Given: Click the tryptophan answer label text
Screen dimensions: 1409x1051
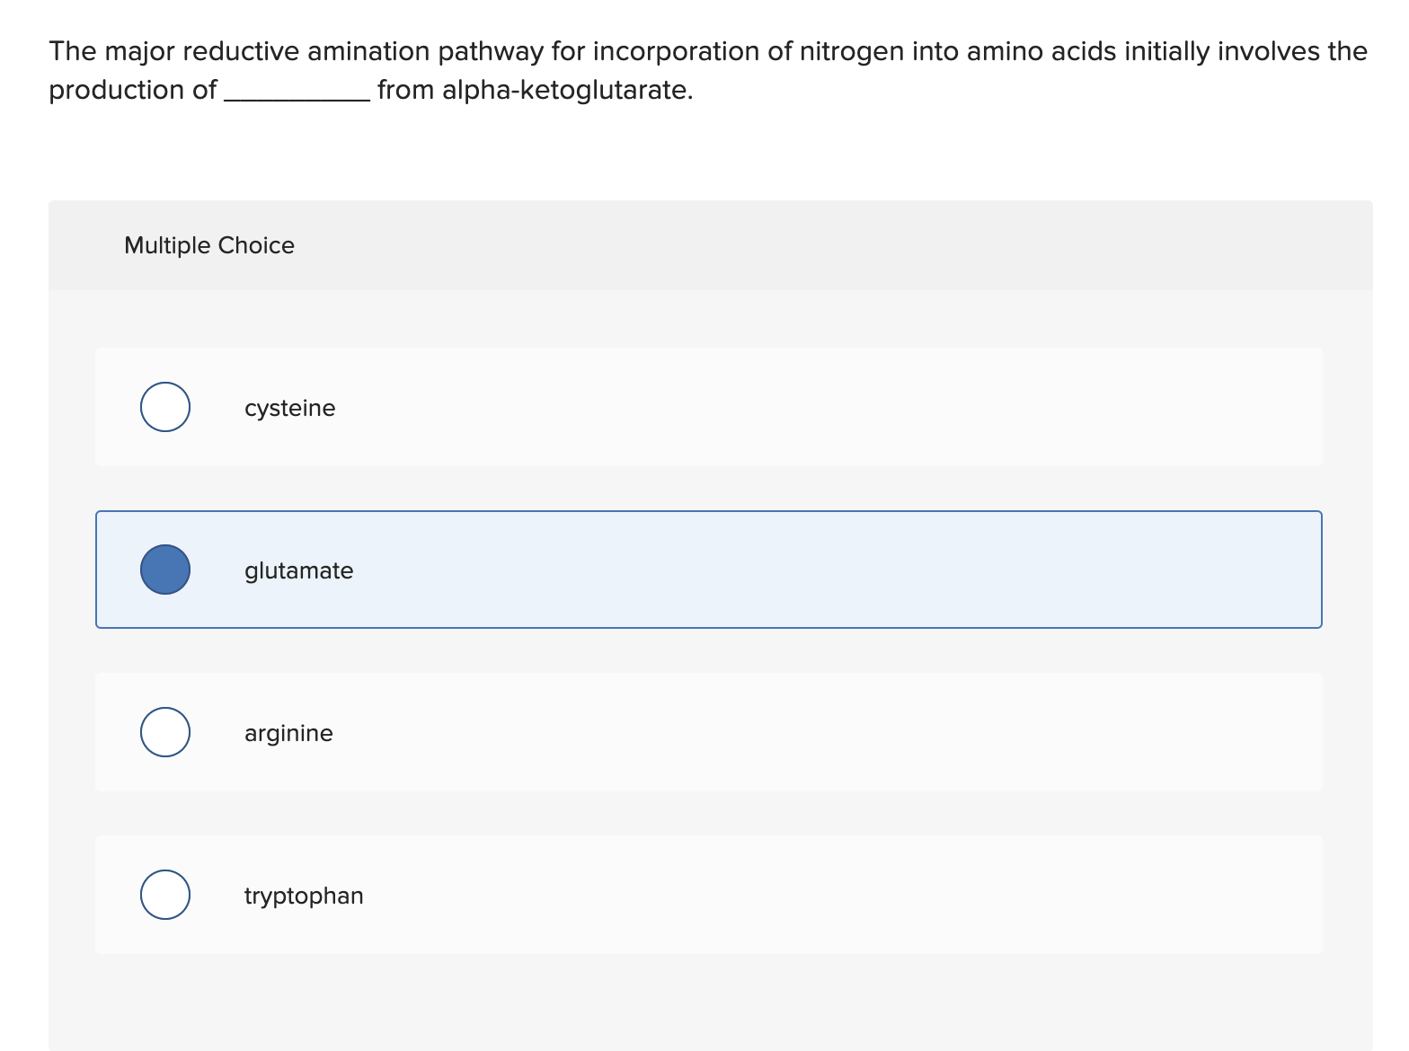Looking at the screenshot, I should (303, 895).
